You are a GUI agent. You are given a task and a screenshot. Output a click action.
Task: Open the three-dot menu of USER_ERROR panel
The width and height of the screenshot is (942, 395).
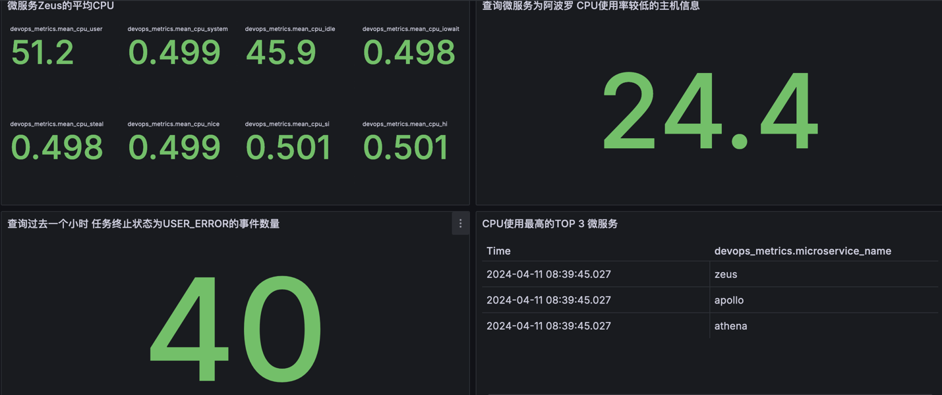coord(460,224)
